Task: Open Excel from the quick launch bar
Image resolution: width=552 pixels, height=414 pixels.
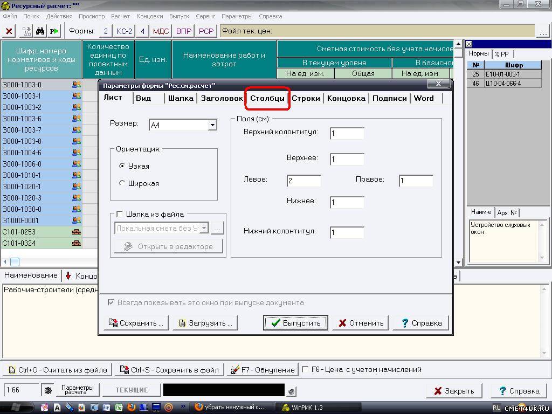Action: tap(119, 408)
